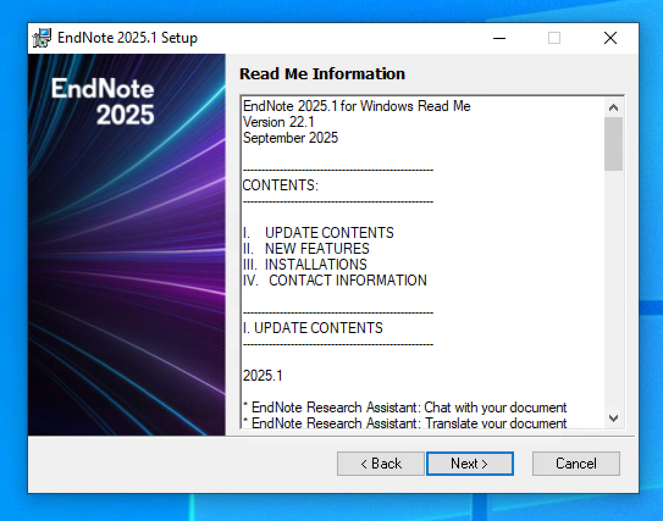Select the "III. INSTALLATIONS" contents entry

tap(305, 265)
